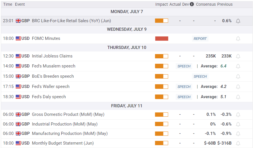Viewport: 253px width, 148px height.
Task: Click the red high-impact bar for FOMC Minutes
Action: [x=161, y=39]
